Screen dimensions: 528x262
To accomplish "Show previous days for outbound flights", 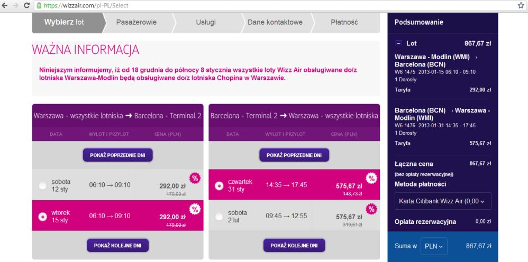I will pos(118,155).
